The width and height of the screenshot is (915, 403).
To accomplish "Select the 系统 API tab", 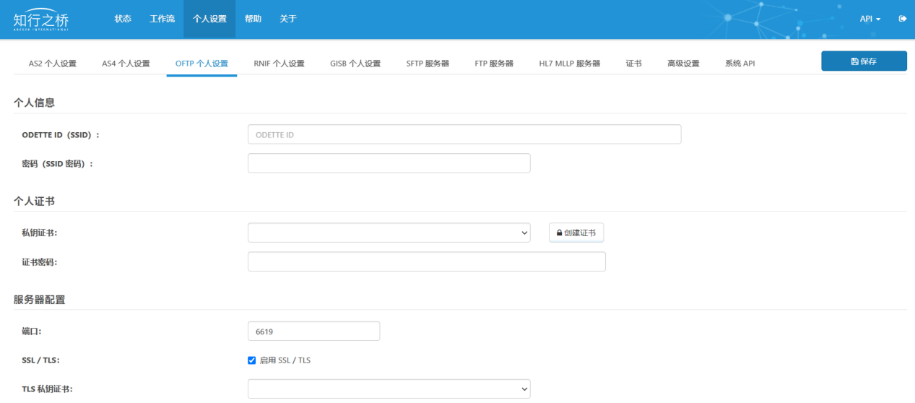I will click(x=740, y=64).
